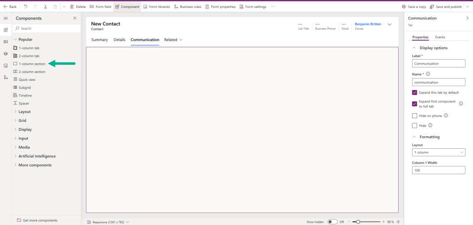Screen dimensions: 473x225
Task: Uncheck Expand this tab by default
Action: coord(414,92)
